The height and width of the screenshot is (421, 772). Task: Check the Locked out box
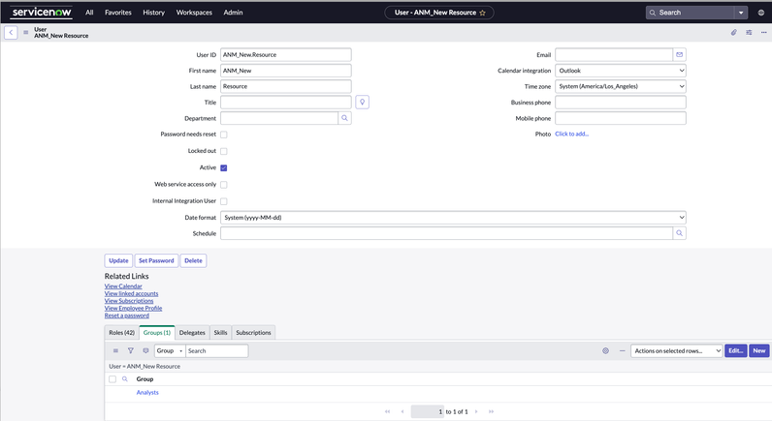[x=223, y=151]
